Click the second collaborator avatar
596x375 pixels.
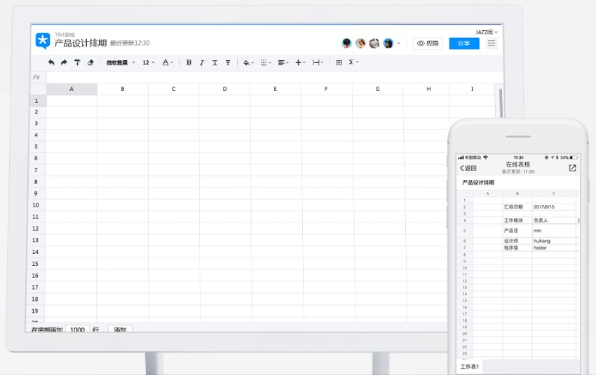point(360,43)
